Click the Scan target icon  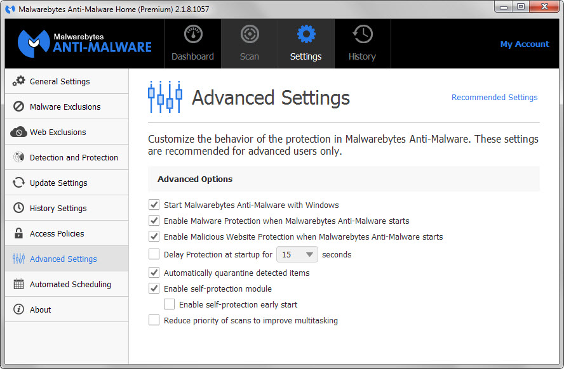click(250, 34)
